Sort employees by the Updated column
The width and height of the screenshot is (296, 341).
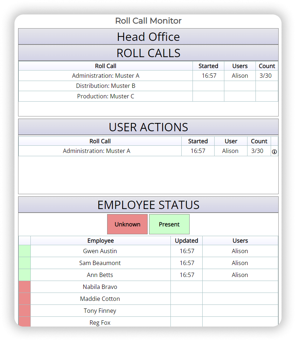point(186,240)
